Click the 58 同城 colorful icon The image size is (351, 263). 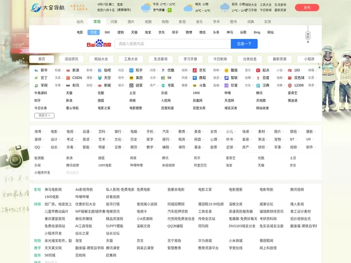163,78
